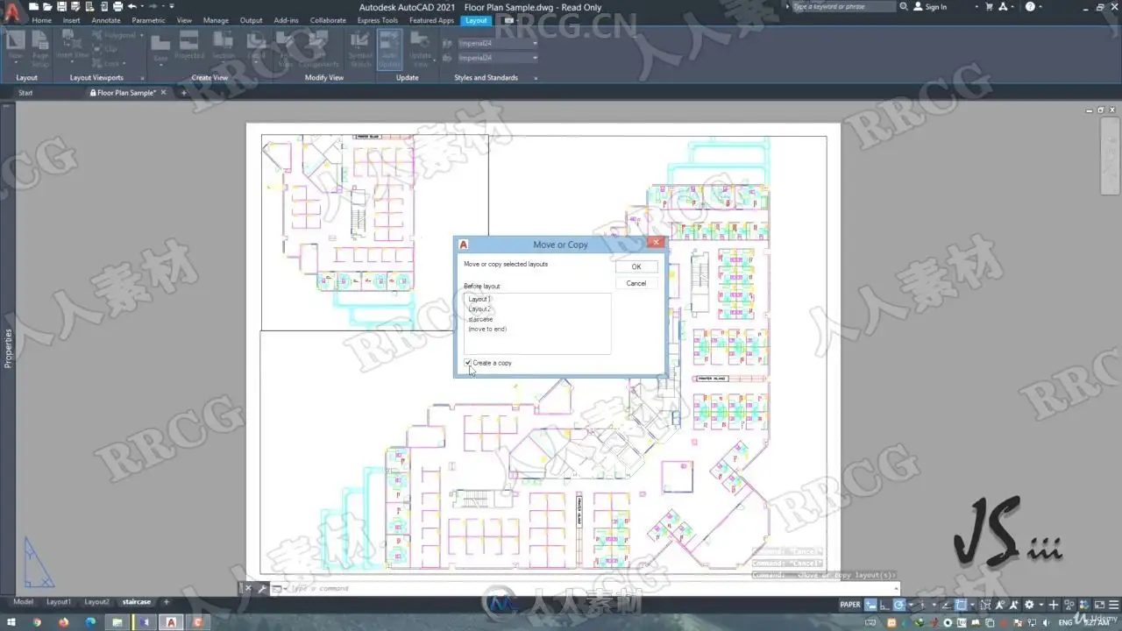
Task: Open the Start file tab
Action: (25, 92)
